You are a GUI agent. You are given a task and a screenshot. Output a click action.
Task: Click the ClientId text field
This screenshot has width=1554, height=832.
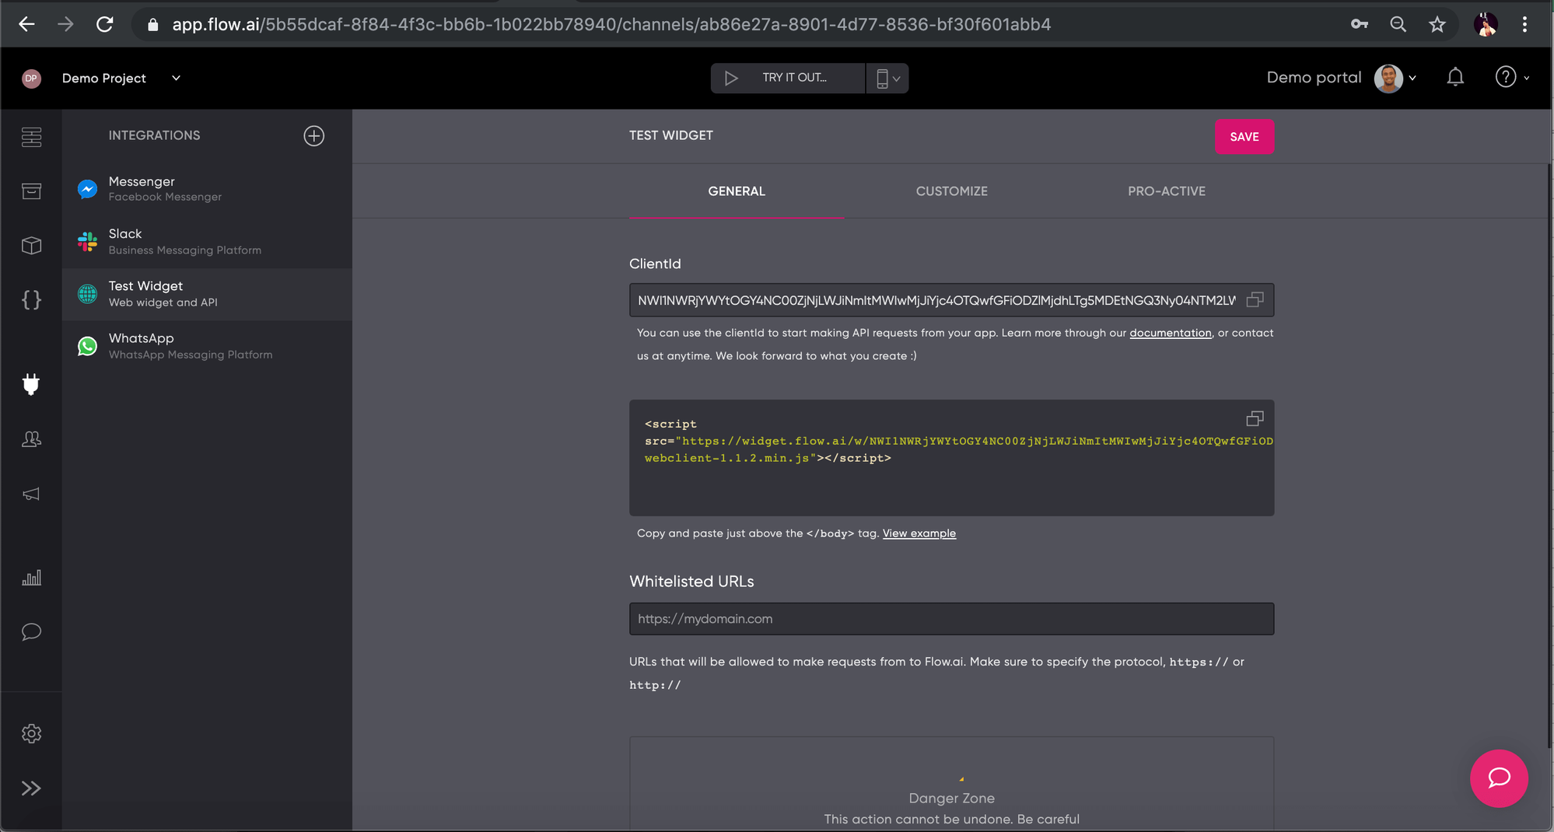tap(951, 300)
